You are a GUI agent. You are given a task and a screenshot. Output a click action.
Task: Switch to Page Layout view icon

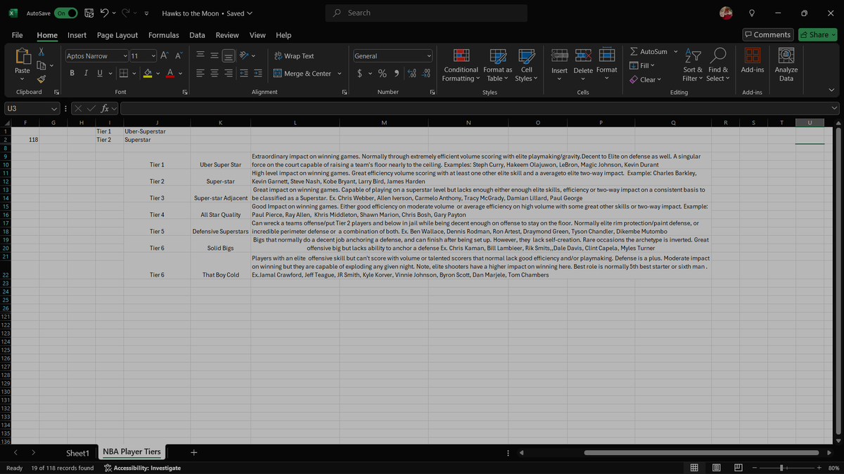(717, 468)
